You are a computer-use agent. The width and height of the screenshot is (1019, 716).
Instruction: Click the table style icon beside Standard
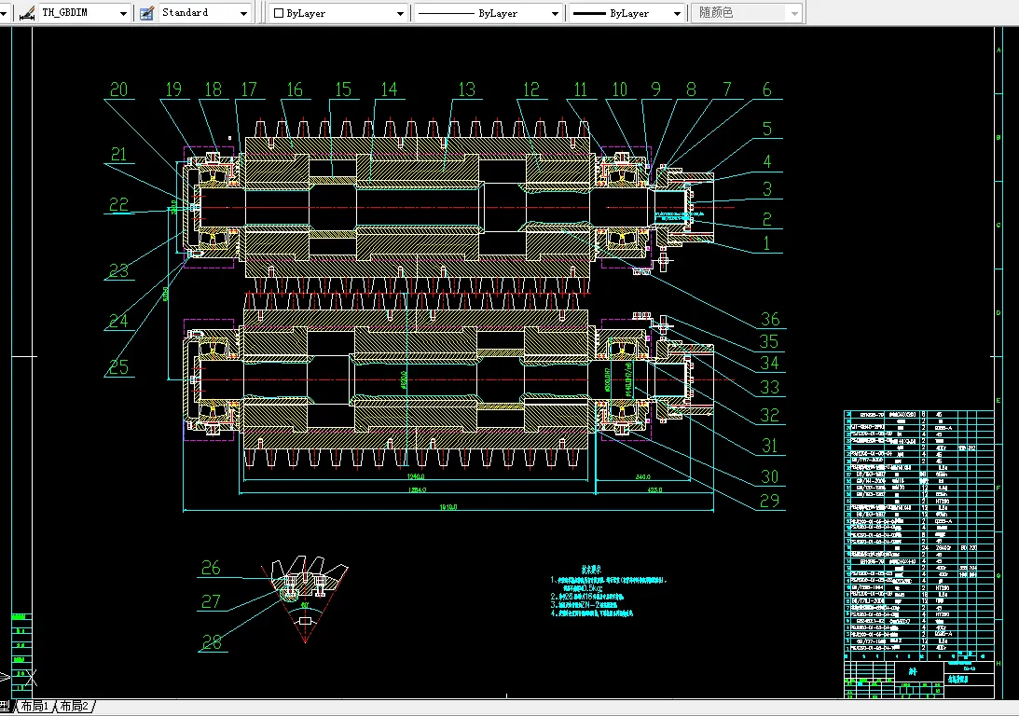click(145, 13)
